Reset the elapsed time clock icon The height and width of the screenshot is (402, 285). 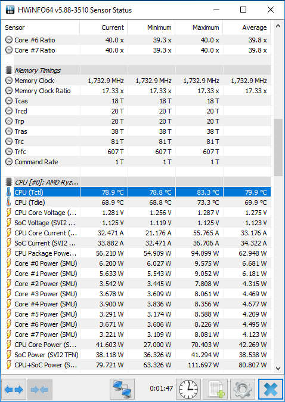188,389
